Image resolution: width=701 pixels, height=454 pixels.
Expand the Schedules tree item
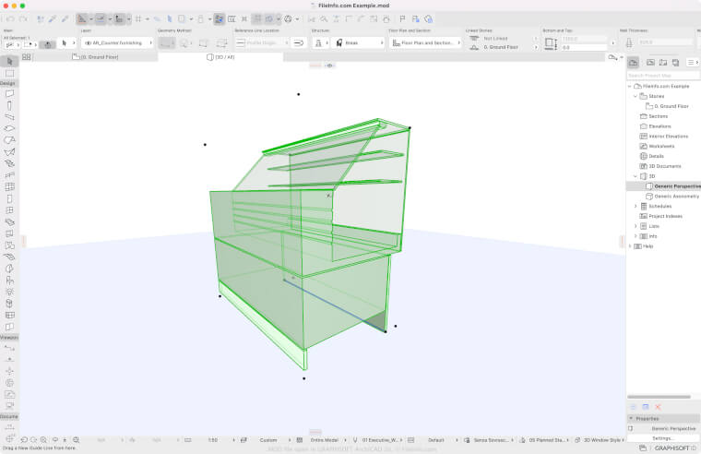point(636,206)
